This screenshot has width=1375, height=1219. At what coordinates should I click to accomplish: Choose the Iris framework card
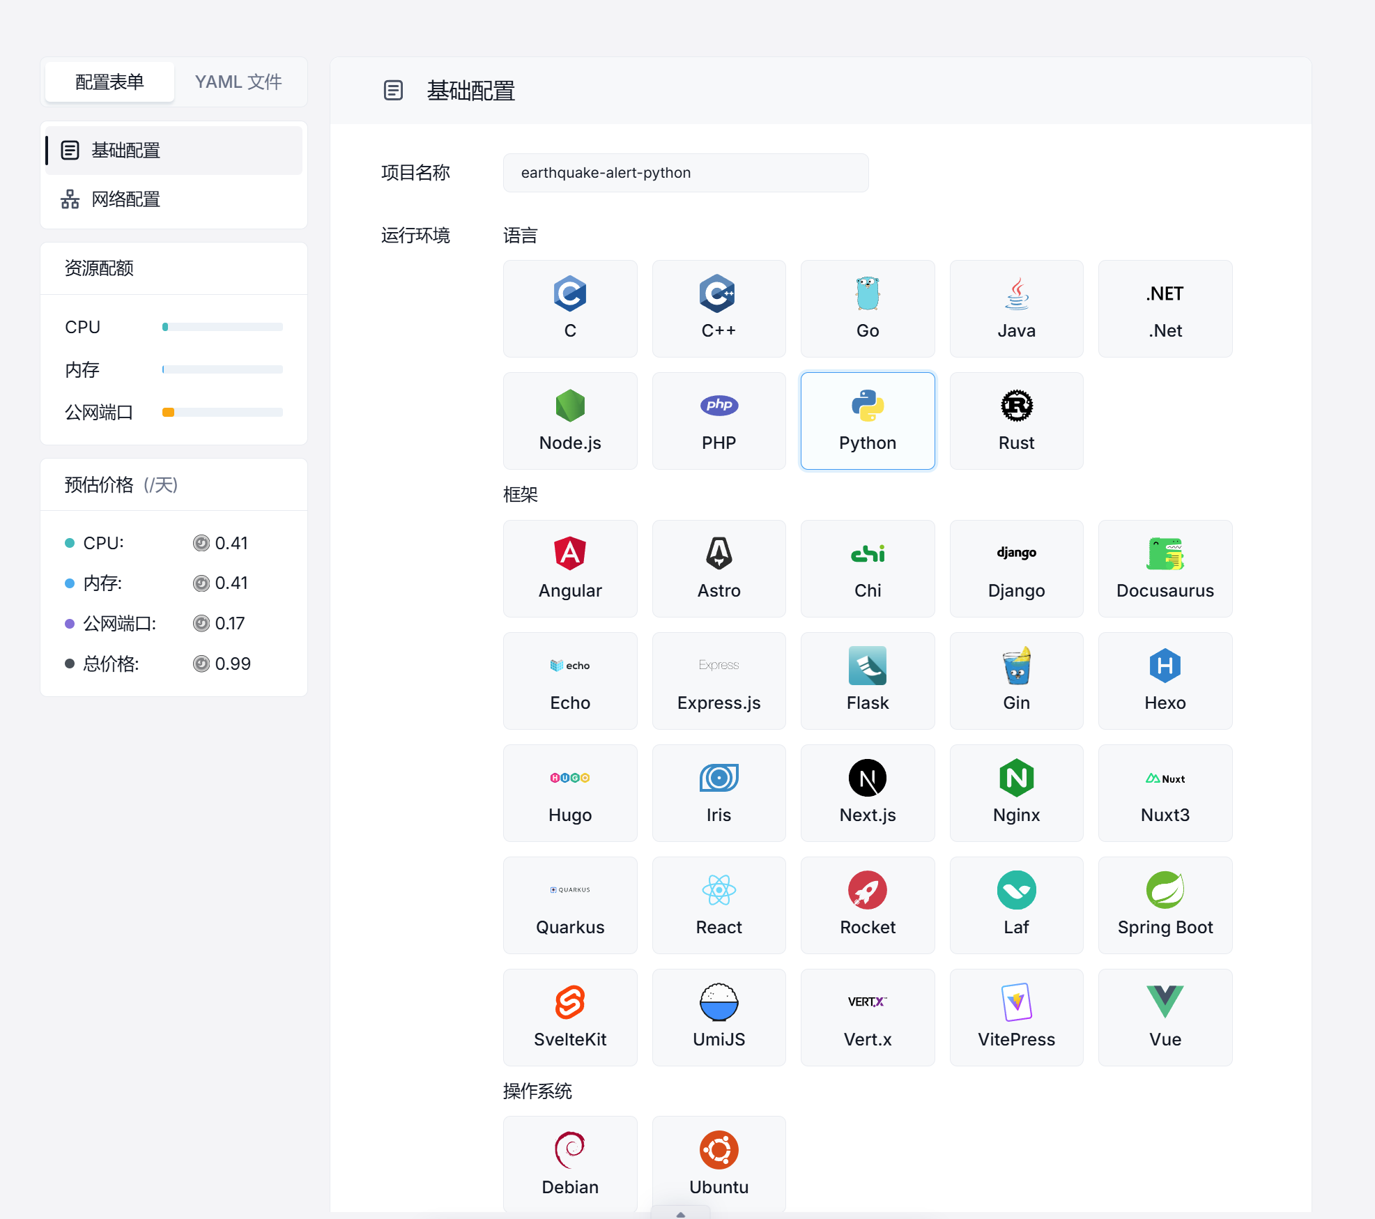[x=719, y=793]
